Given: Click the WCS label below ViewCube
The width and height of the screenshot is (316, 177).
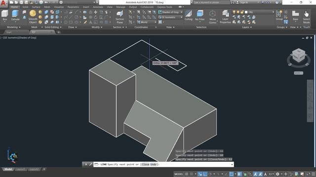Looking at the screenshot, I should pyautogui.click(x=298, y=73).
